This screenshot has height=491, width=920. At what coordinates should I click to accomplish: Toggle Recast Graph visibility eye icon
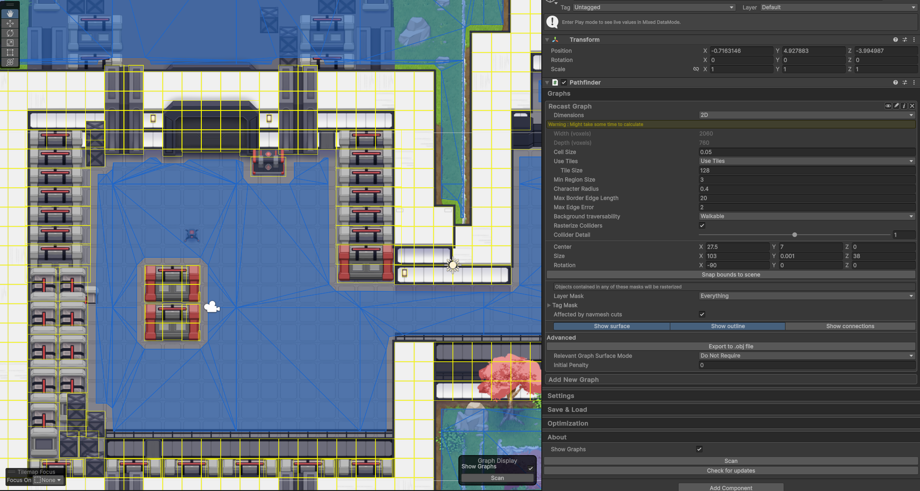tap(888, 106)
